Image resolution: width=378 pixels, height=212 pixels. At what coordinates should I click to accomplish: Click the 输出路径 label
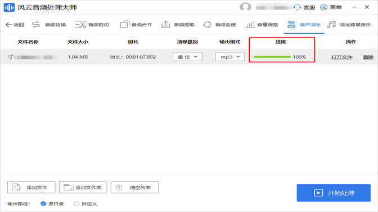tap(19, 204)
